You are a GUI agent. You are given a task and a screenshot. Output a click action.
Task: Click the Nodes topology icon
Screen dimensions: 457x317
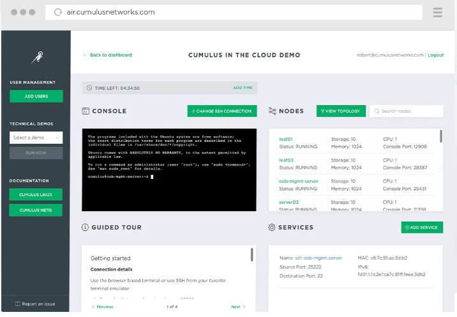pyautogui.click(x=273, y=111)
